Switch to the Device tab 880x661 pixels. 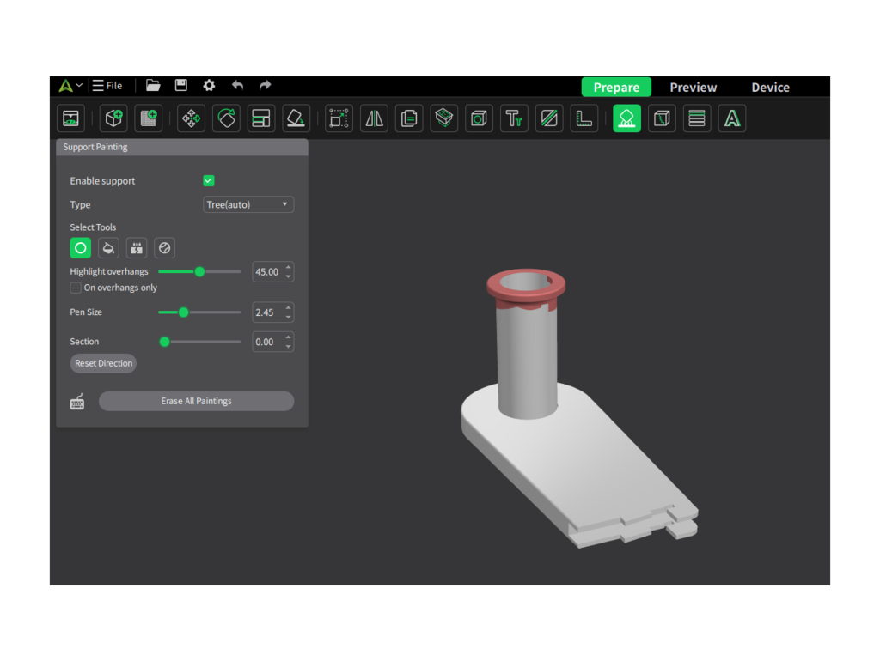[x=770, y=88]
